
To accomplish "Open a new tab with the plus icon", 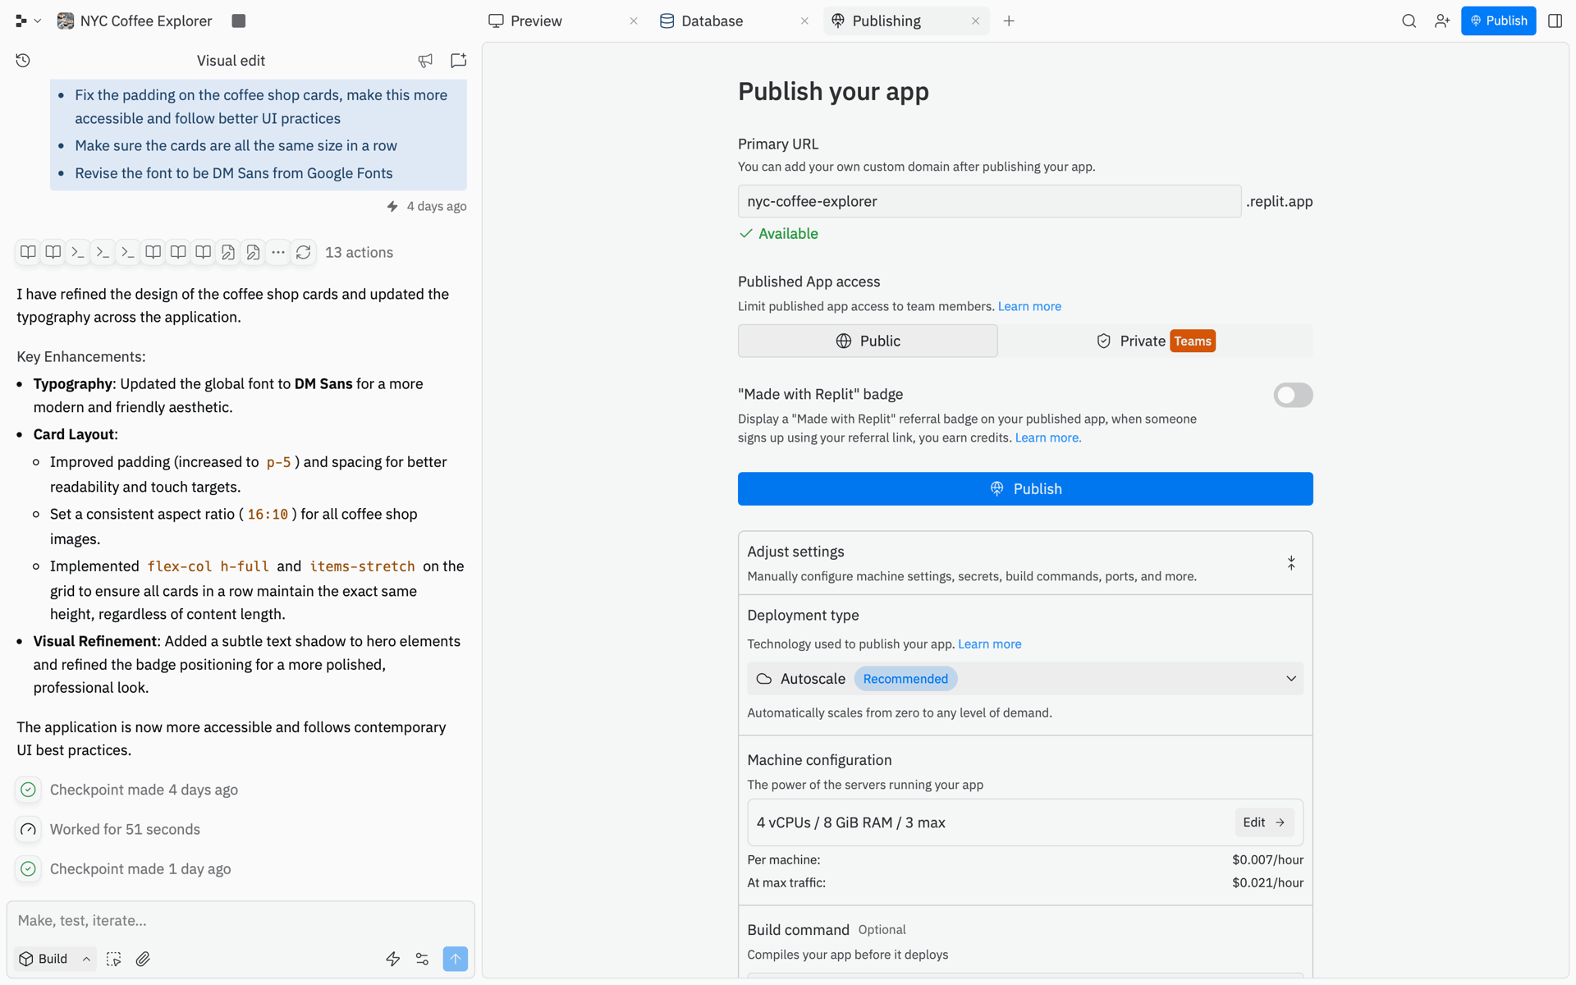I will click(1009, 21).
